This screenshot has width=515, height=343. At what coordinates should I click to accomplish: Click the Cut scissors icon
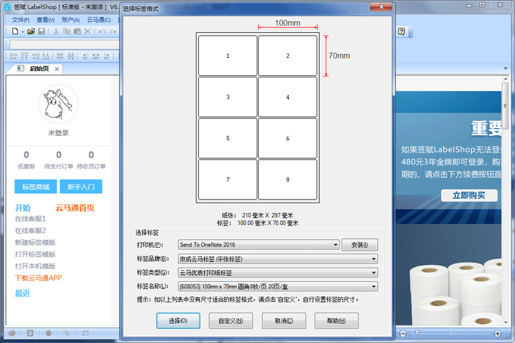[x=56, y=32]
